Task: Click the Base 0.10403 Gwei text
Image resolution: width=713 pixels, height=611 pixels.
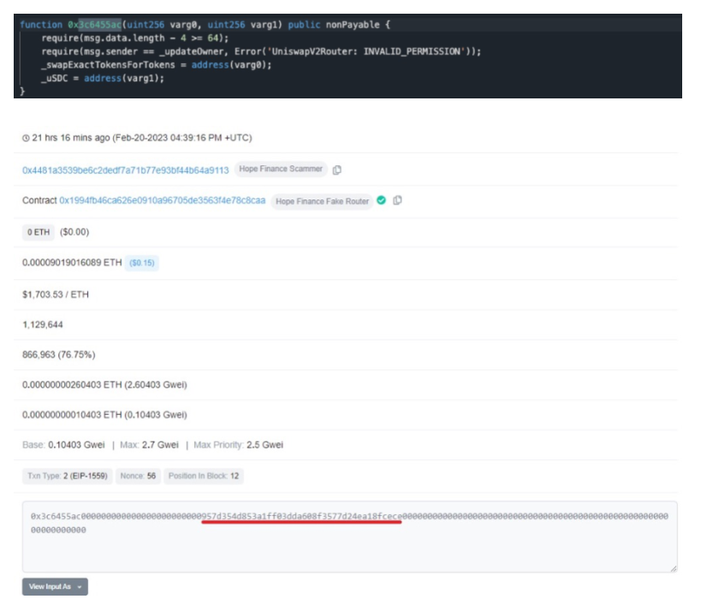Action: tap(63, 445)
